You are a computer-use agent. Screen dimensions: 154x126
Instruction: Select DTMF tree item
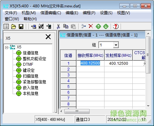pos(28,64)
